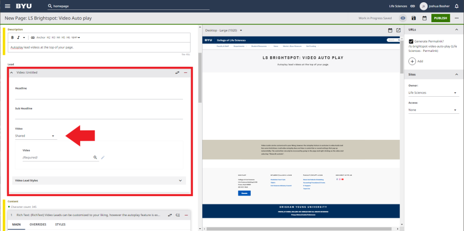Switch to the STYLES tab
The height and width of the screenshot is (231, 464).
point(60,224)
